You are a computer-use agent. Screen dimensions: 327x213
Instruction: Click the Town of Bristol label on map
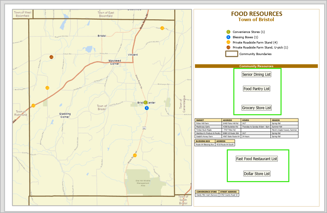tap(102, 108)
